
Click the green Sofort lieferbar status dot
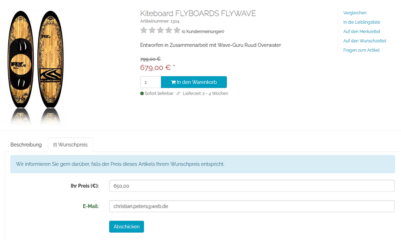[x=142, y=93]
